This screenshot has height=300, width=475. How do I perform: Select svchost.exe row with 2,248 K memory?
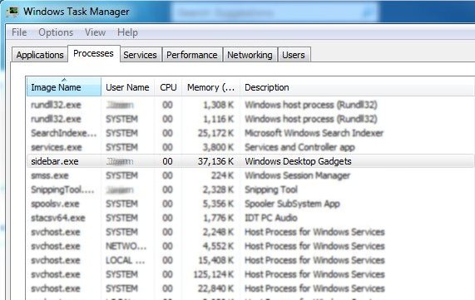[x=250, y=232]
